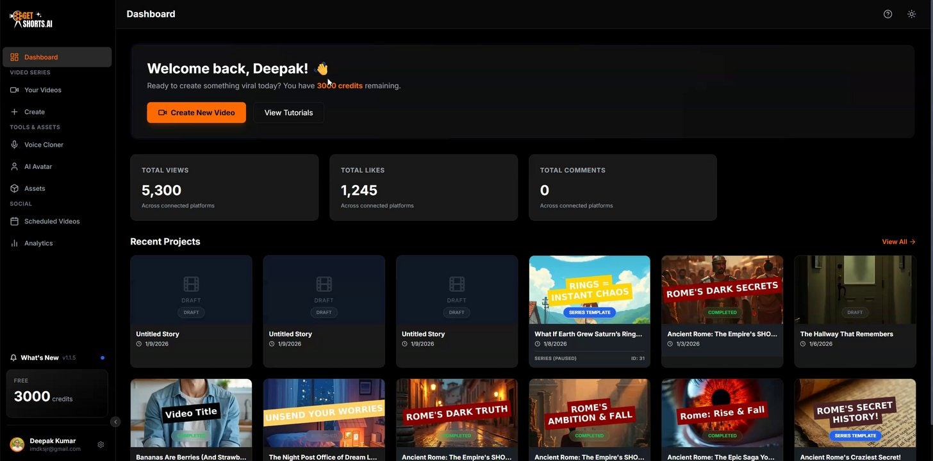Navigate to Analytics
The height and width of the screenshot is (461, 933).
[57, 243]
